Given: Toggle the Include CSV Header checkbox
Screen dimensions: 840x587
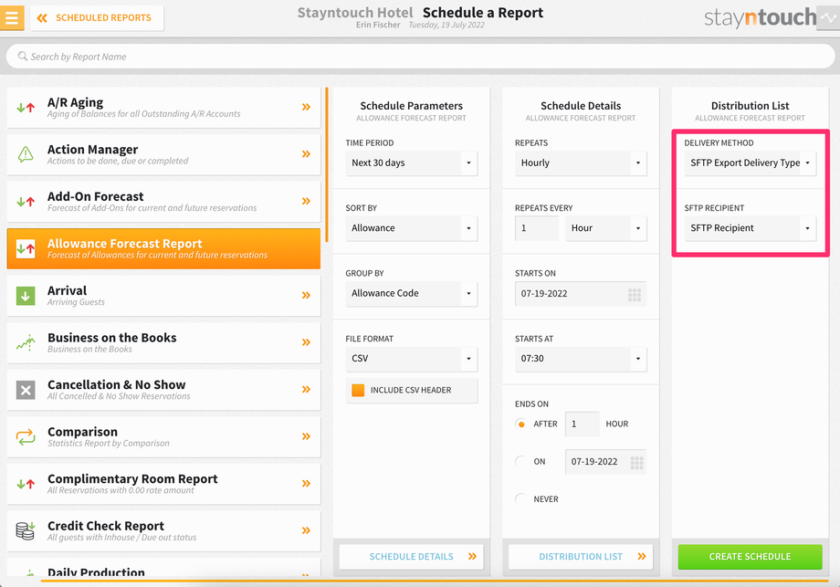Looking at the screenshot, I should [358, 391].
